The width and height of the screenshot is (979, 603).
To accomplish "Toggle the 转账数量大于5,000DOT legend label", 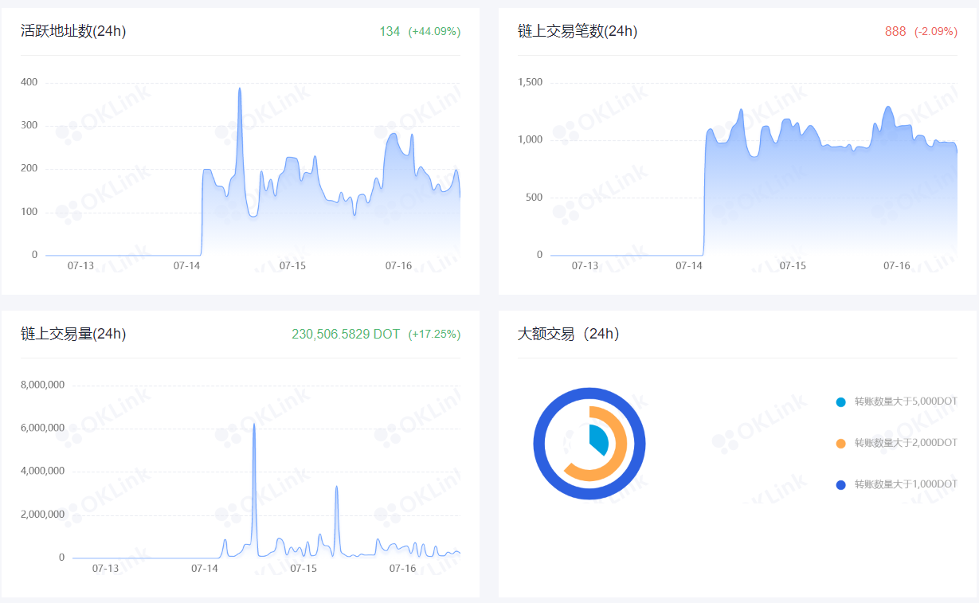I will (905, 401).
